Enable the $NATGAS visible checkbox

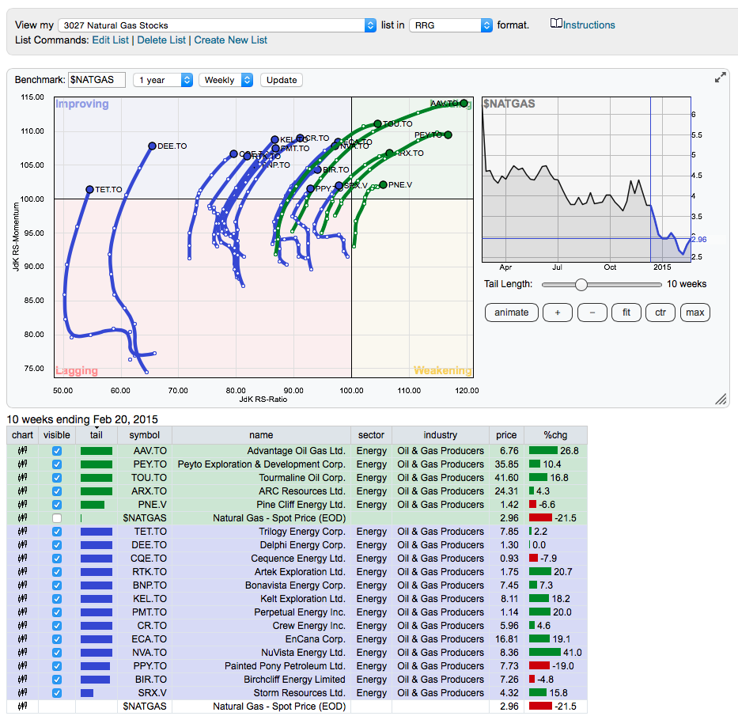coord(56,518)
